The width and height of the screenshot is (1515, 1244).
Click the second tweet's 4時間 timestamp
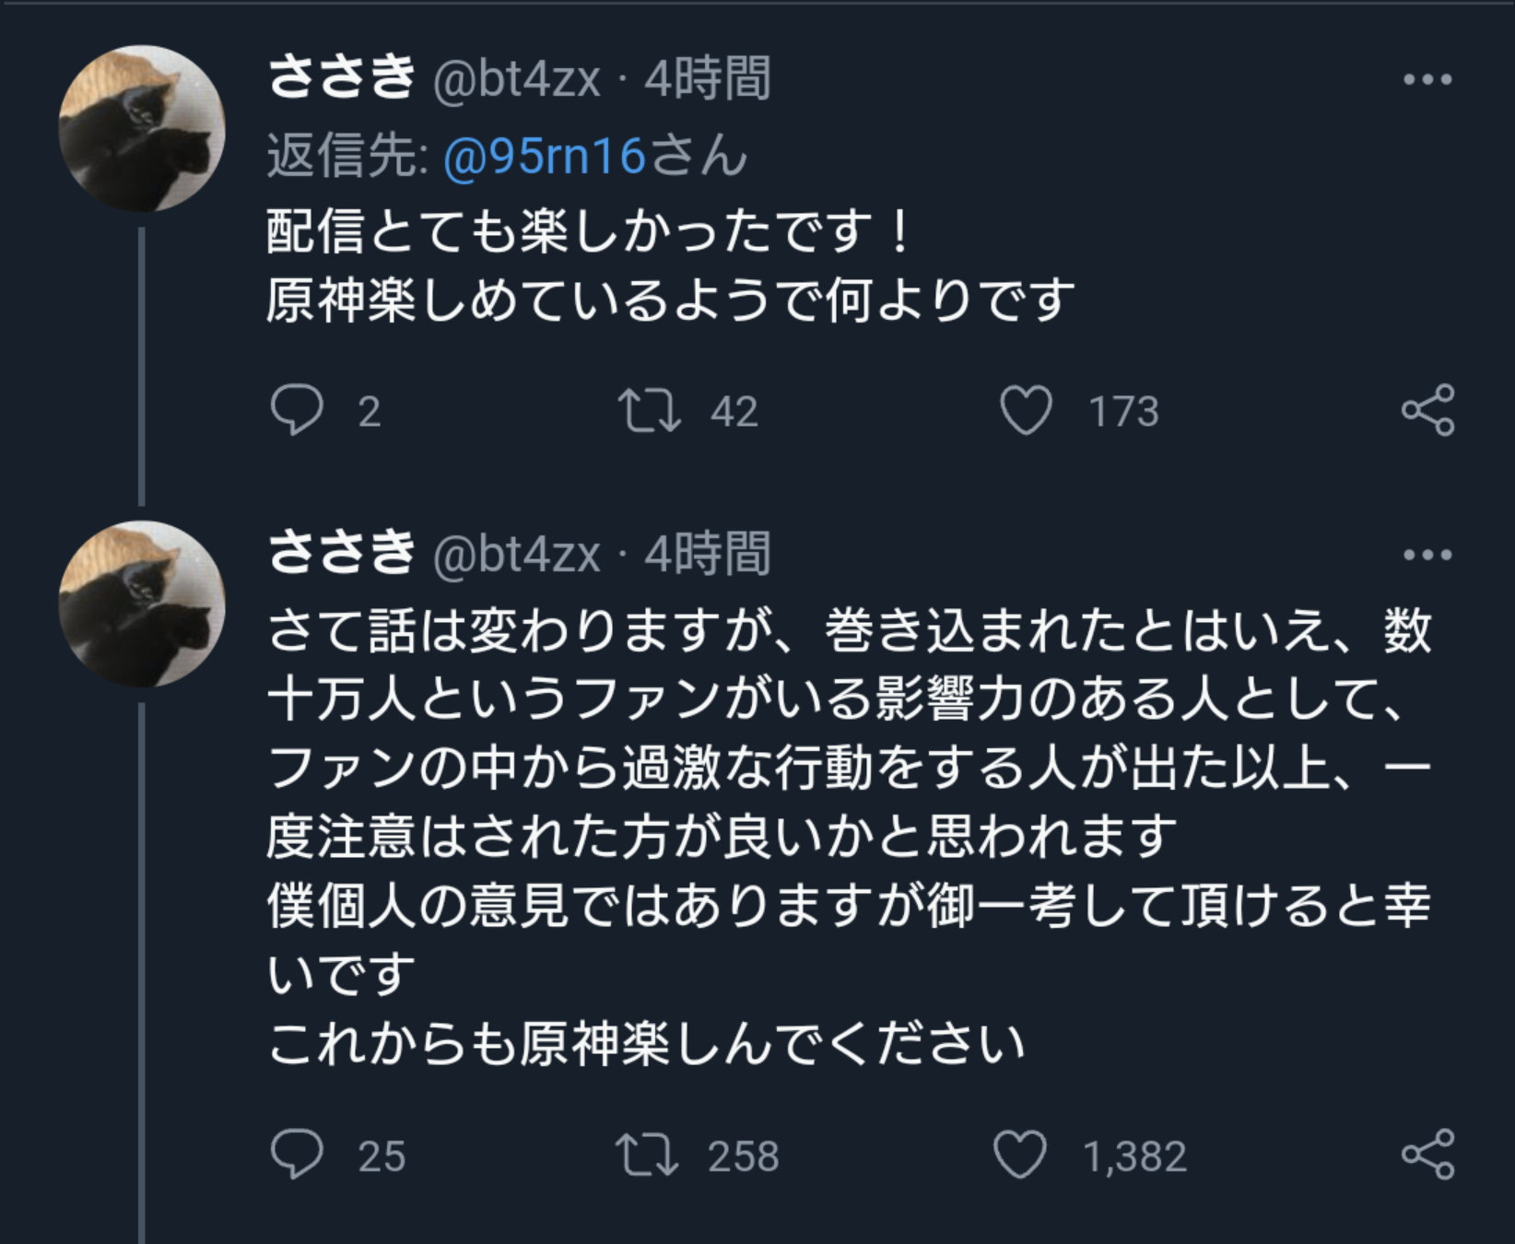click(707, 554)
